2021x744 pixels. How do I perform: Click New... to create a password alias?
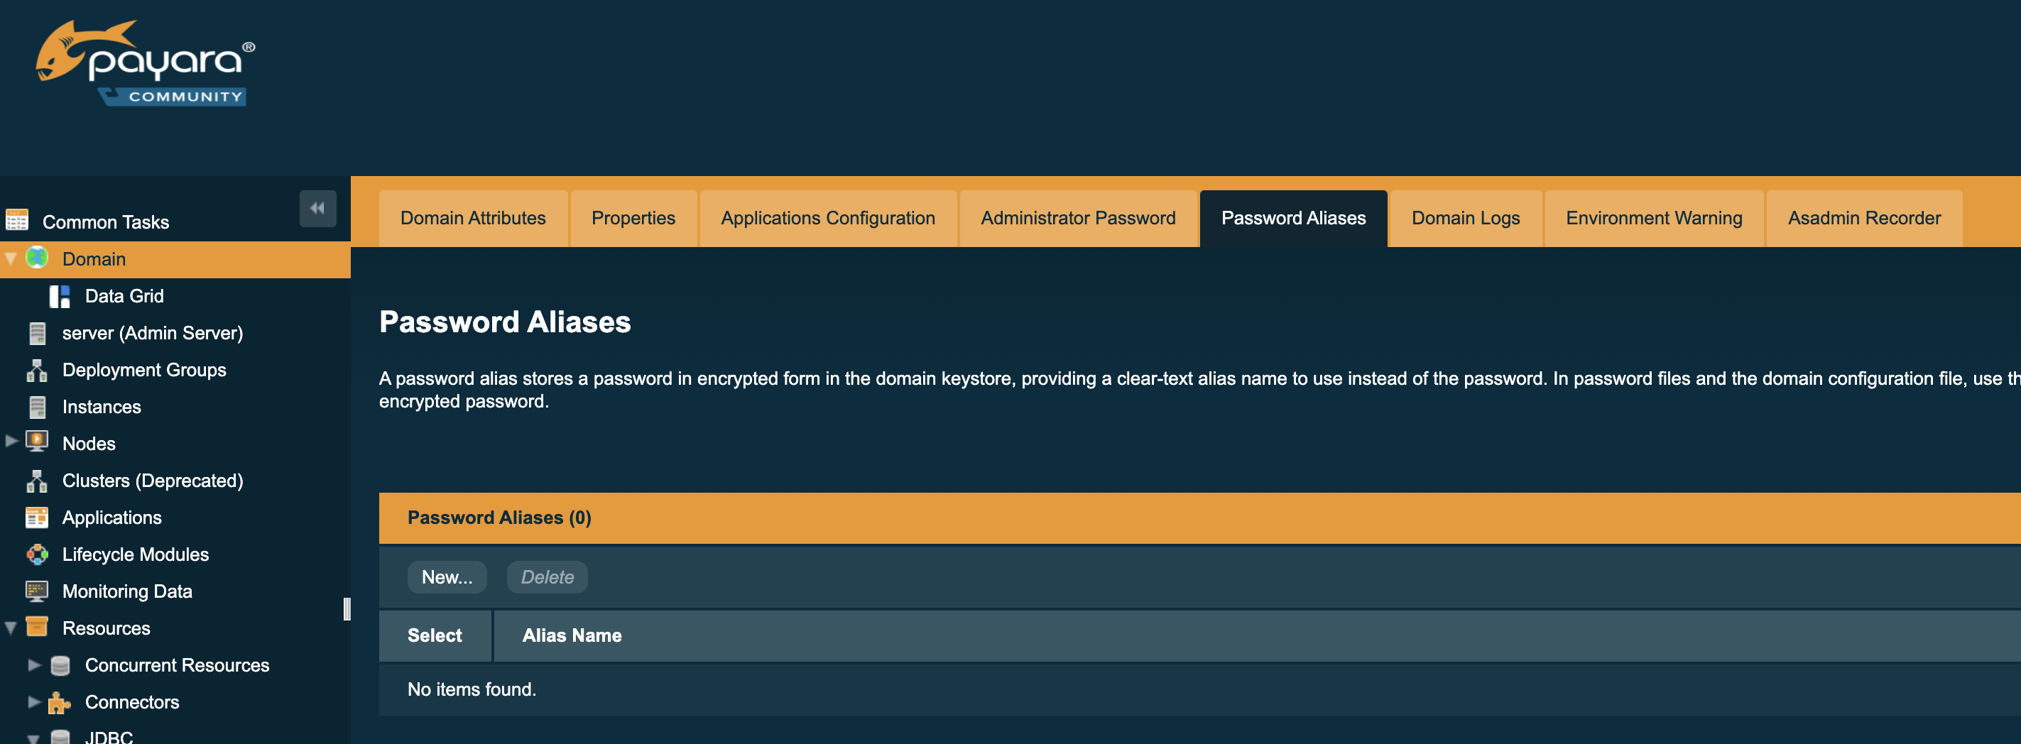point(447,576)
